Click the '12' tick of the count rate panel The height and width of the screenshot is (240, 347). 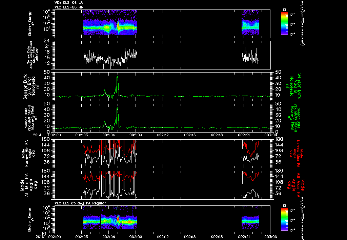[x=47, y=63]
